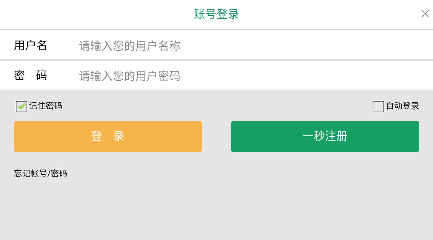Image resolution: width=433 pixels, height=240 pixels.
Task: Click the 请输入您的用户密码 placeholder text
Action: pos(130,76)
